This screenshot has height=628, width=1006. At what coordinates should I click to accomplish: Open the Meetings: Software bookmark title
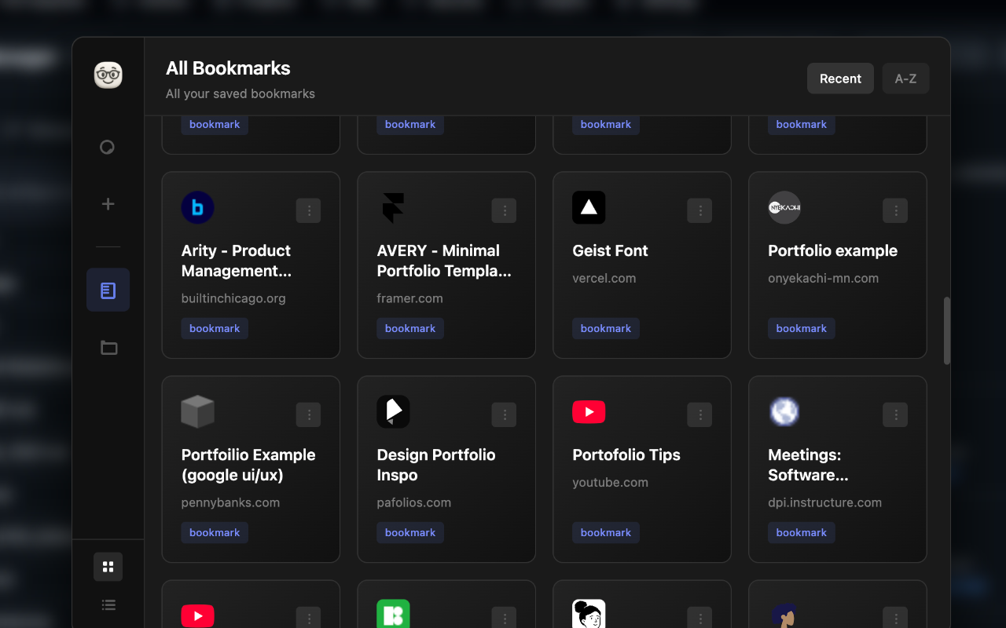tap(808, 465)
